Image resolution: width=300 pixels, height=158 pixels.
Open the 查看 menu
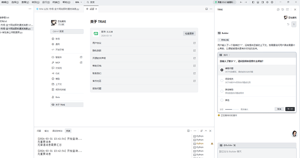click(25, 2)
